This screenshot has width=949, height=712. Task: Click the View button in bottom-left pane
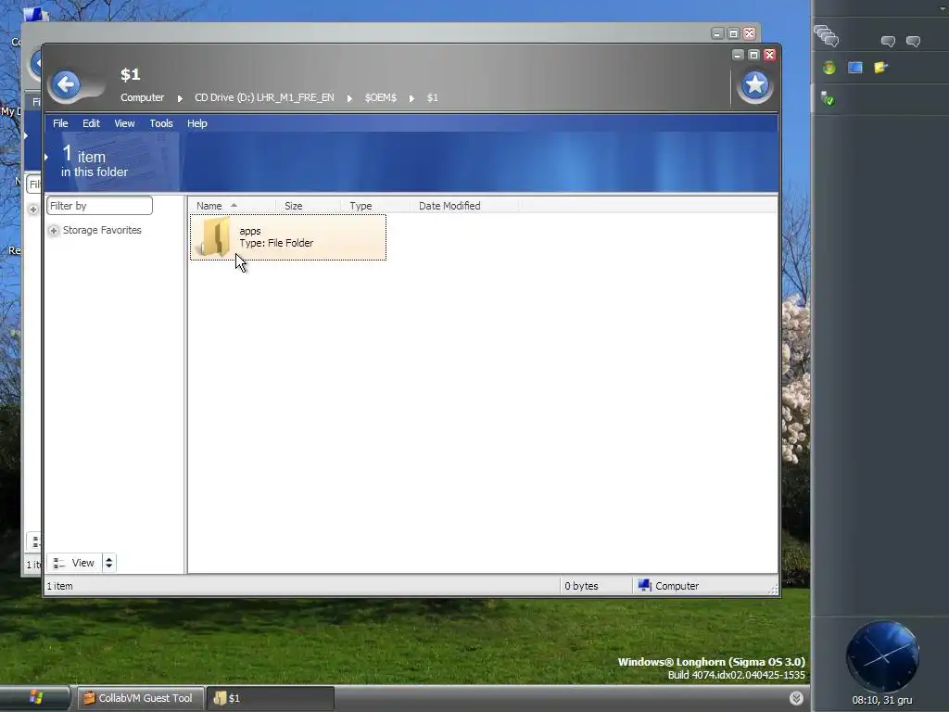tap(74, 563)
